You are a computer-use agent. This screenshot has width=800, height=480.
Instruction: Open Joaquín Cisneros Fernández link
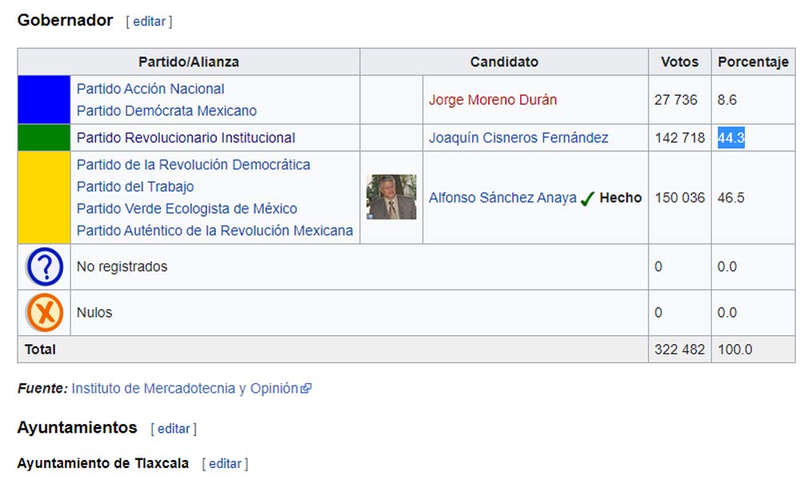(518, 138)
